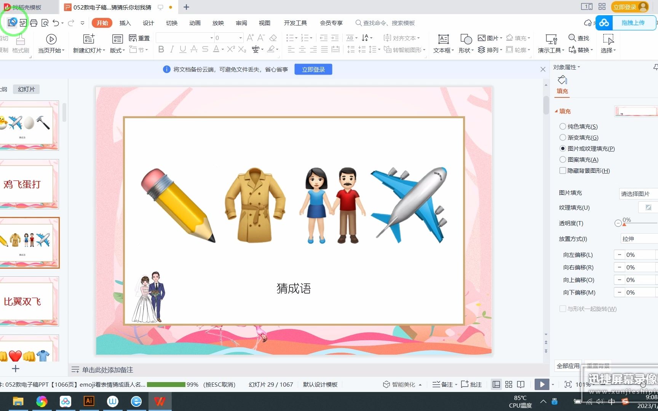The height and width of the screenshot is (411, 658).
Task: Click the Undo arrow icon
Action: coord(56,23)
